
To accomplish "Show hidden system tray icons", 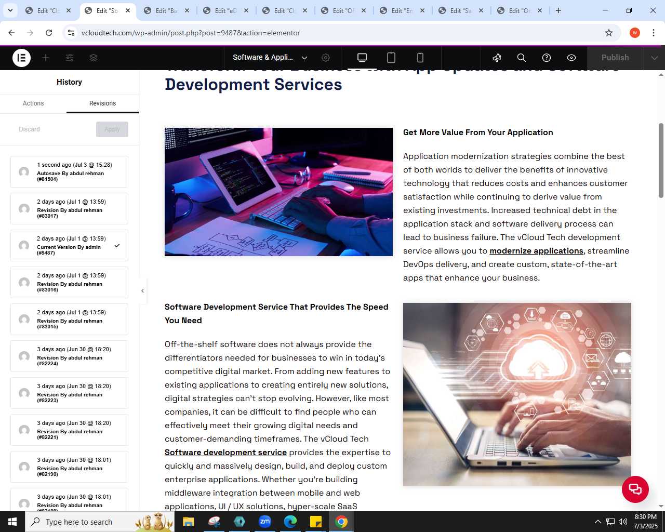I will tap(597, 522).
